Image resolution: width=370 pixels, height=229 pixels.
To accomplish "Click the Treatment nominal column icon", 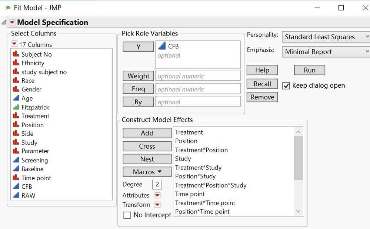I will pyautogui.click(x=16, y=116).
